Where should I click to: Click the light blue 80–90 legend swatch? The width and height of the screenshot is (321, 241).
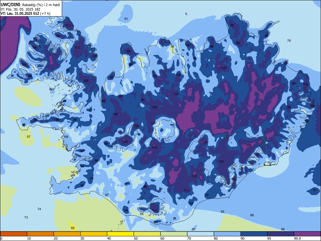tap(227, 234)
